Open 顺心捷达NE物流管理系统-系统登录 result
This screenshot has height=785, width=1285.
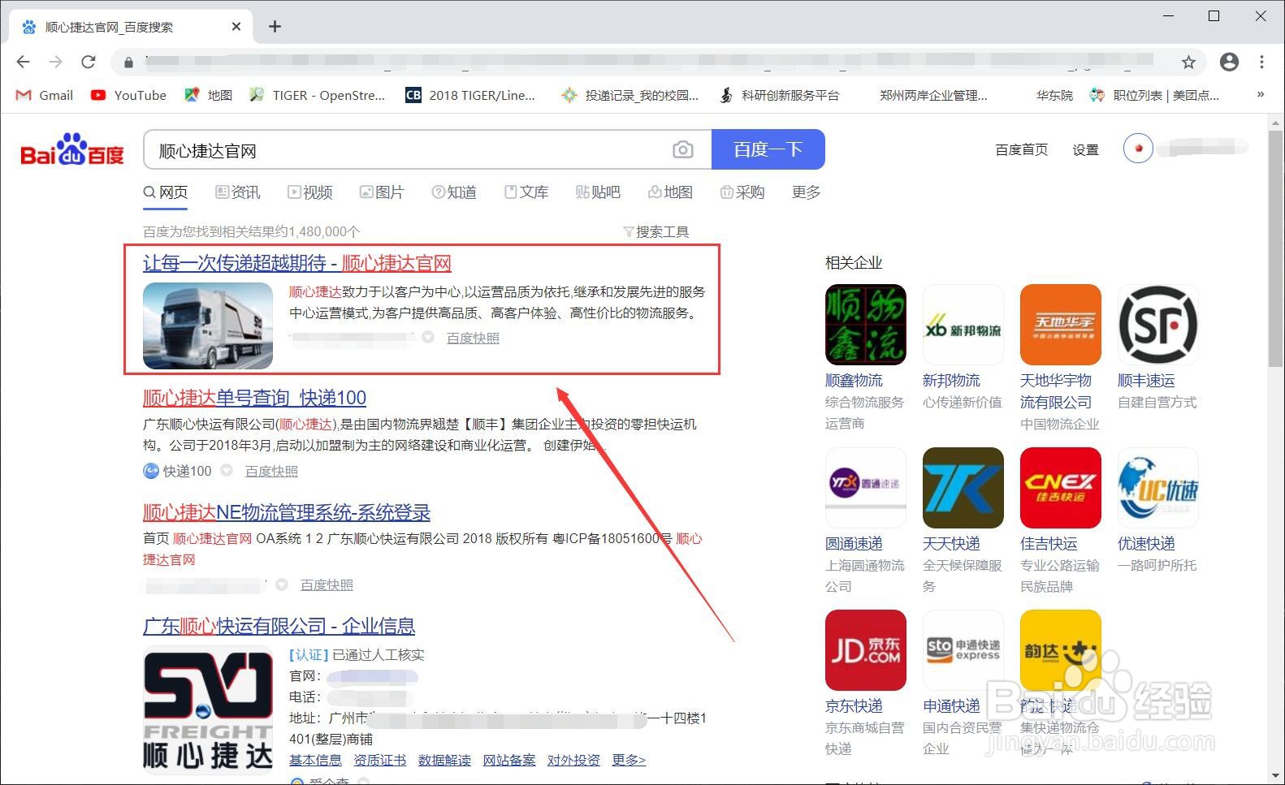pyautogui.click(x=287, y=512)
